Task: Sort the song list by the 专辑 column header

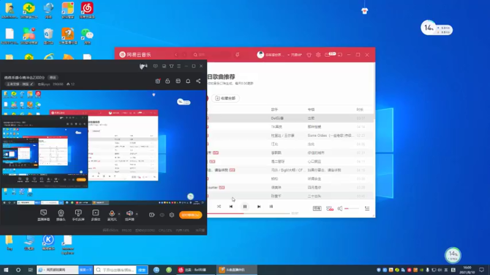Action: [311, 110]
